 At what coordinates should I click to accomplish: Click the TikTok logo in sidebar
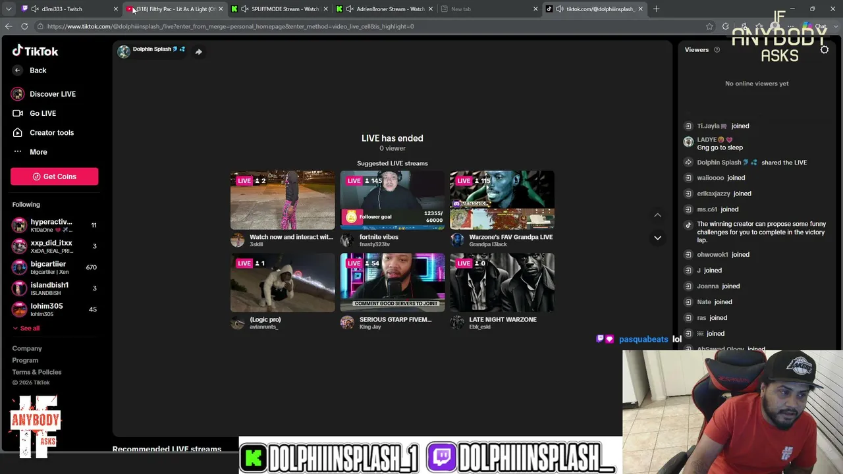(x=36, y=51)
